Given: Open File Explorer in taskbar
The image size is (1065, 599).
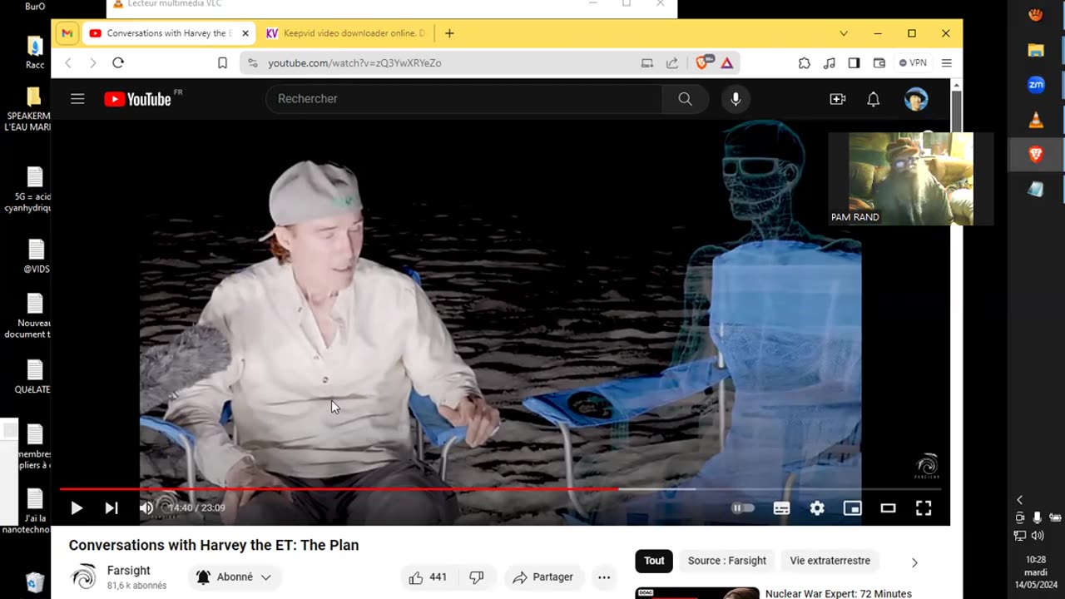Looking at the screenshot, I should point(1036,50).
